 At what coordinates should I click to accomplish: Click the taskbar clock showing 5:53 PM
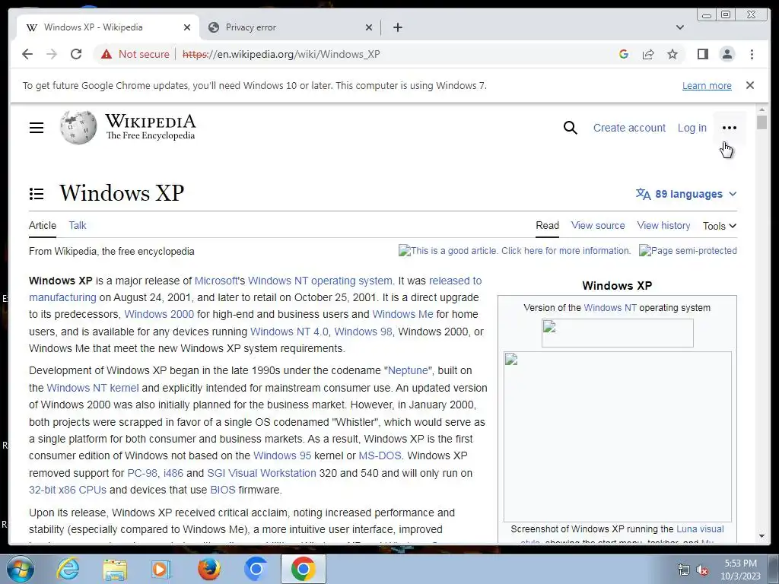click(740, 570)
